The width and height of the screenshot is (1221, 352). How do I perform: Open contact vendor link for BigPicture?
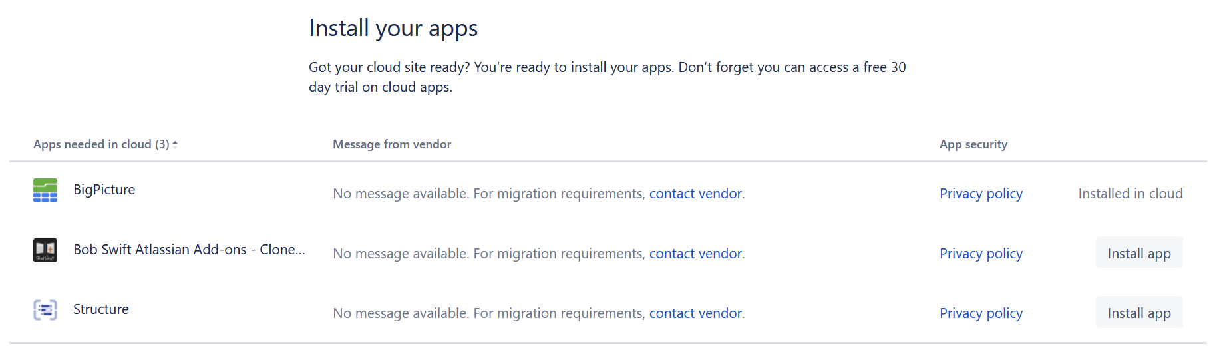tap(695, 194)
